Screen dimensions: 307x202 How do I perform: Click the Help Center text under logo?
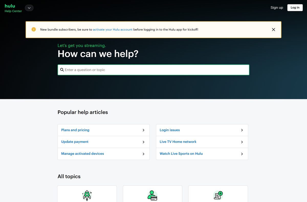tap(13, 11)
